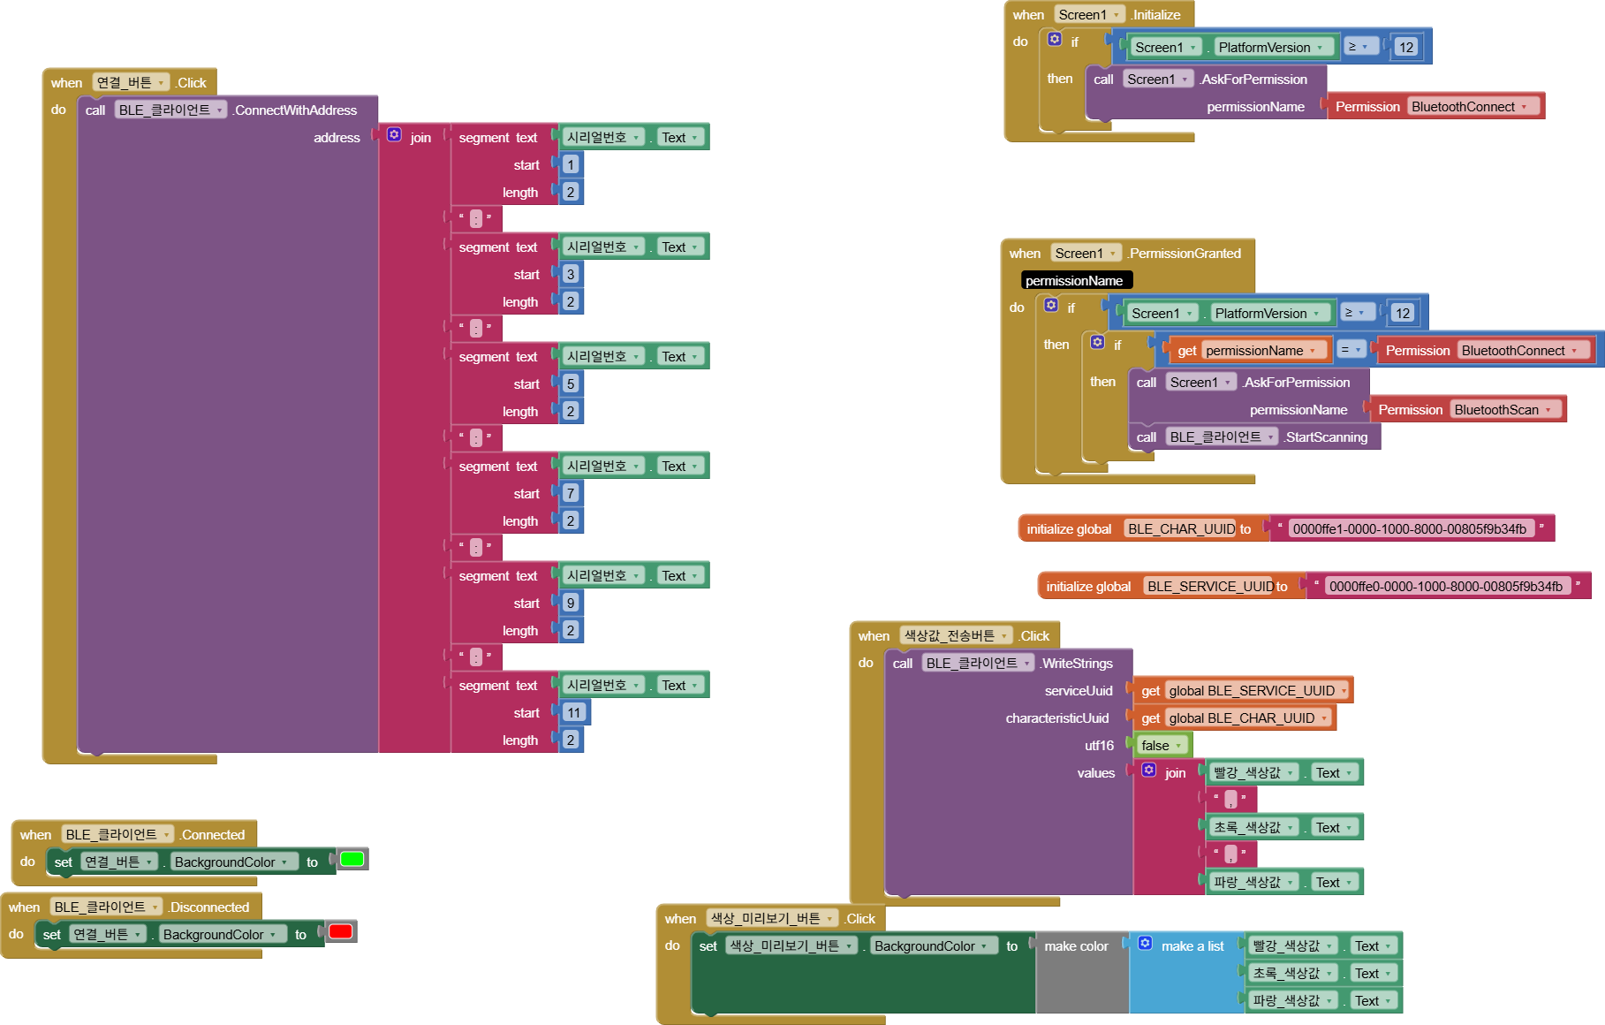The height and width of the screenshot is (1025, 1605).
Task: Click the start value 7 number block
Action: click(x=571, y=494)
